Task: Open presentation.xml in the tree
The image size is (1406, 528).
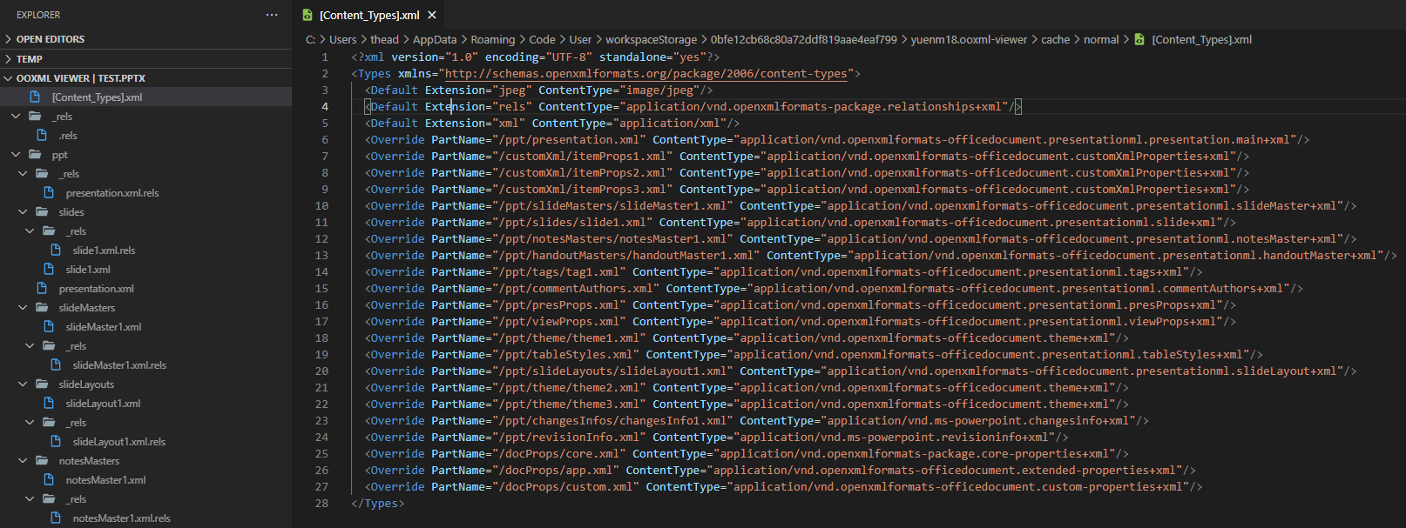Action: tap(96, 289)
